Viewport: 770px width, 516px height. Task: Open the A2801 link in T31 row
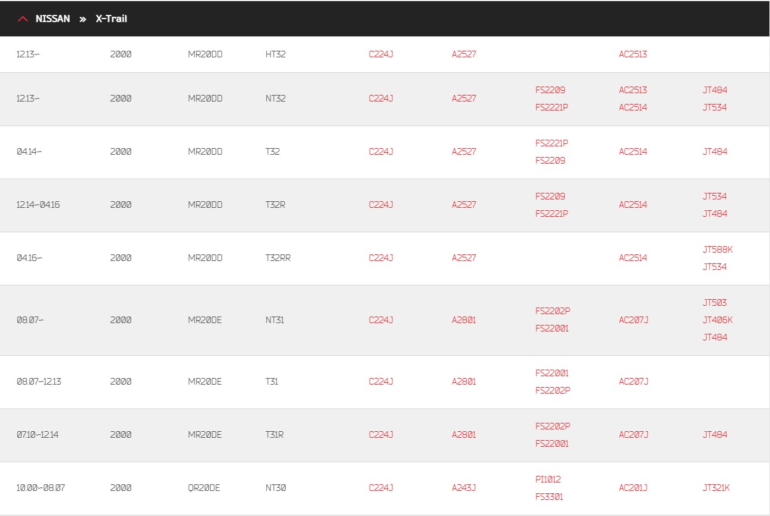coord(464,382)
